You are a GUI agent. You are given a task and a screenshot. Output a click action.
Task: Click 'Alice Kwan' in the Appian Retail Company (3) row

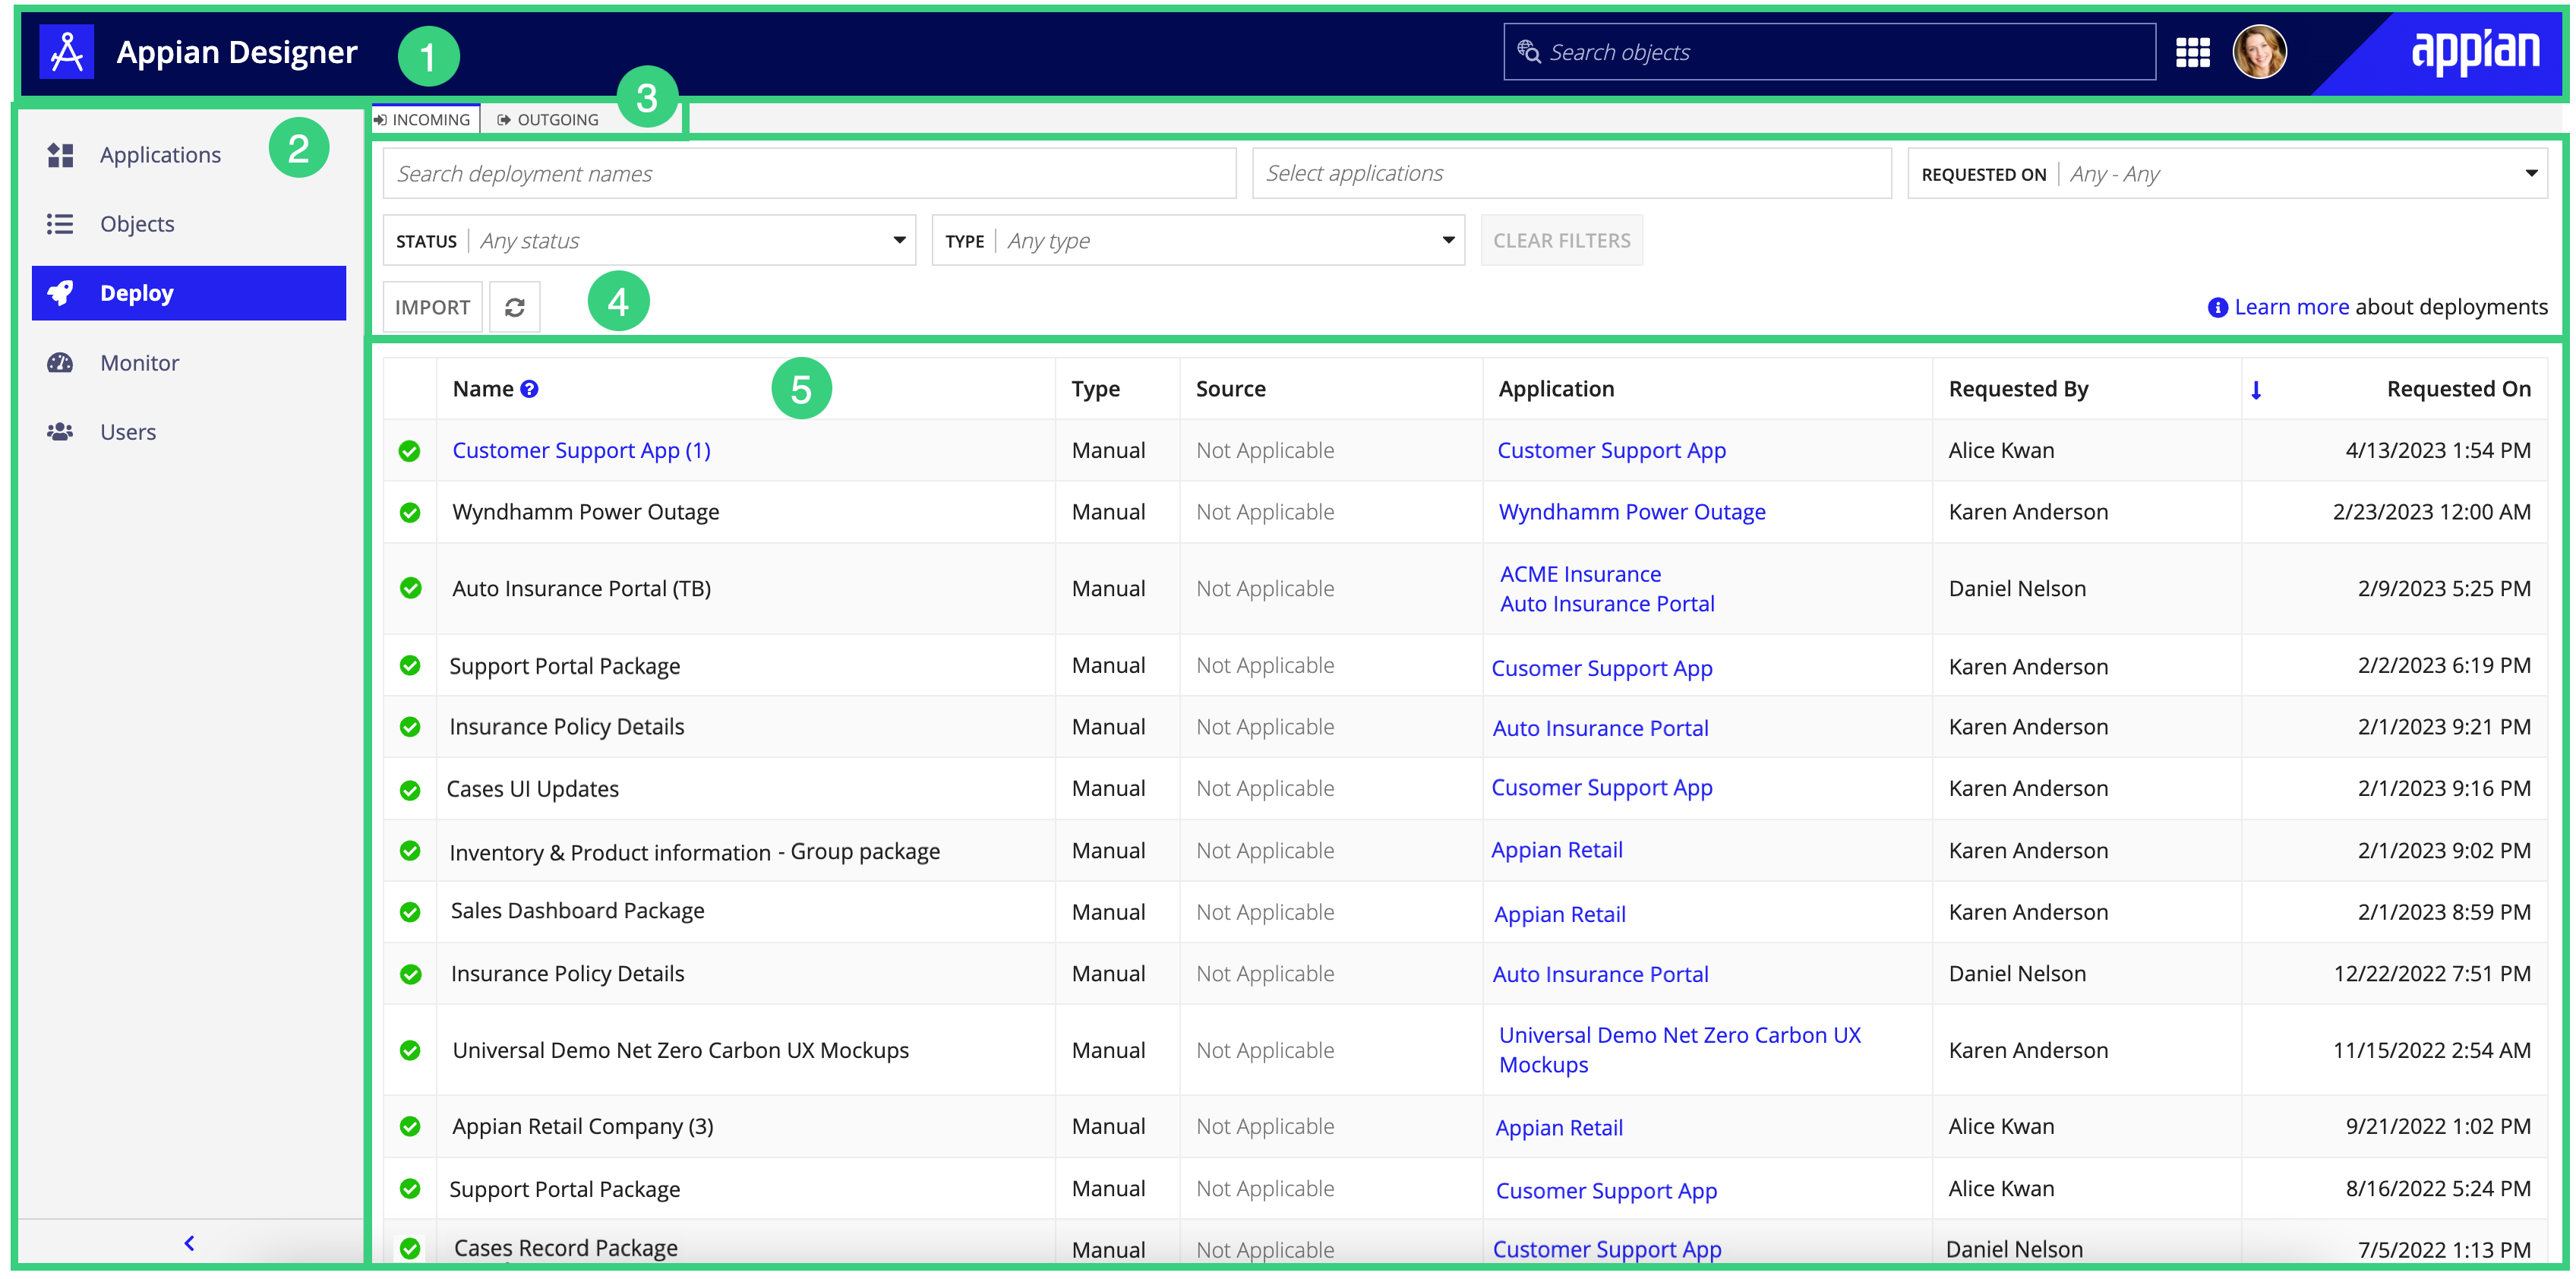[2001, 1126]
